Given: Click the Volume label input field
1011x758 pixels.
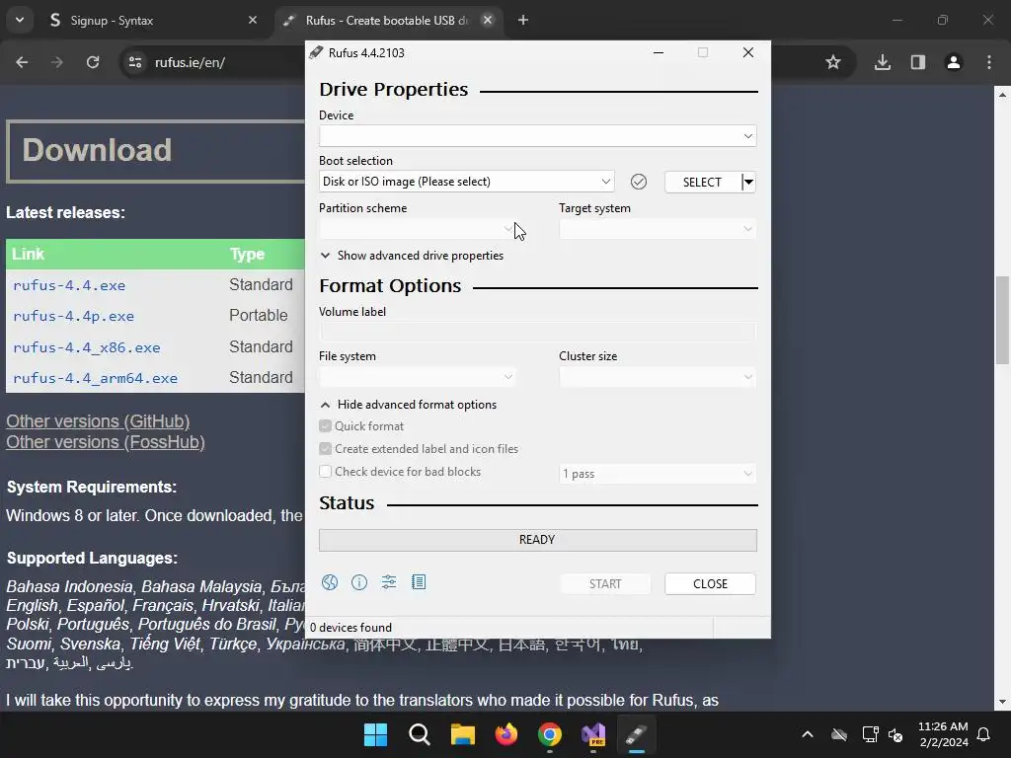Looking at the screenshot, I should (538, 332).
